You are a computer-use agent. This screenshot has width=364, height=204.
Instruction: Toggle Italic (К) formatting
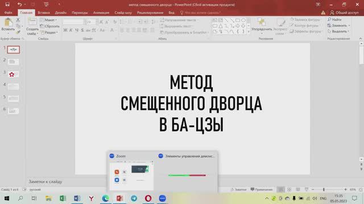(71, 30)
